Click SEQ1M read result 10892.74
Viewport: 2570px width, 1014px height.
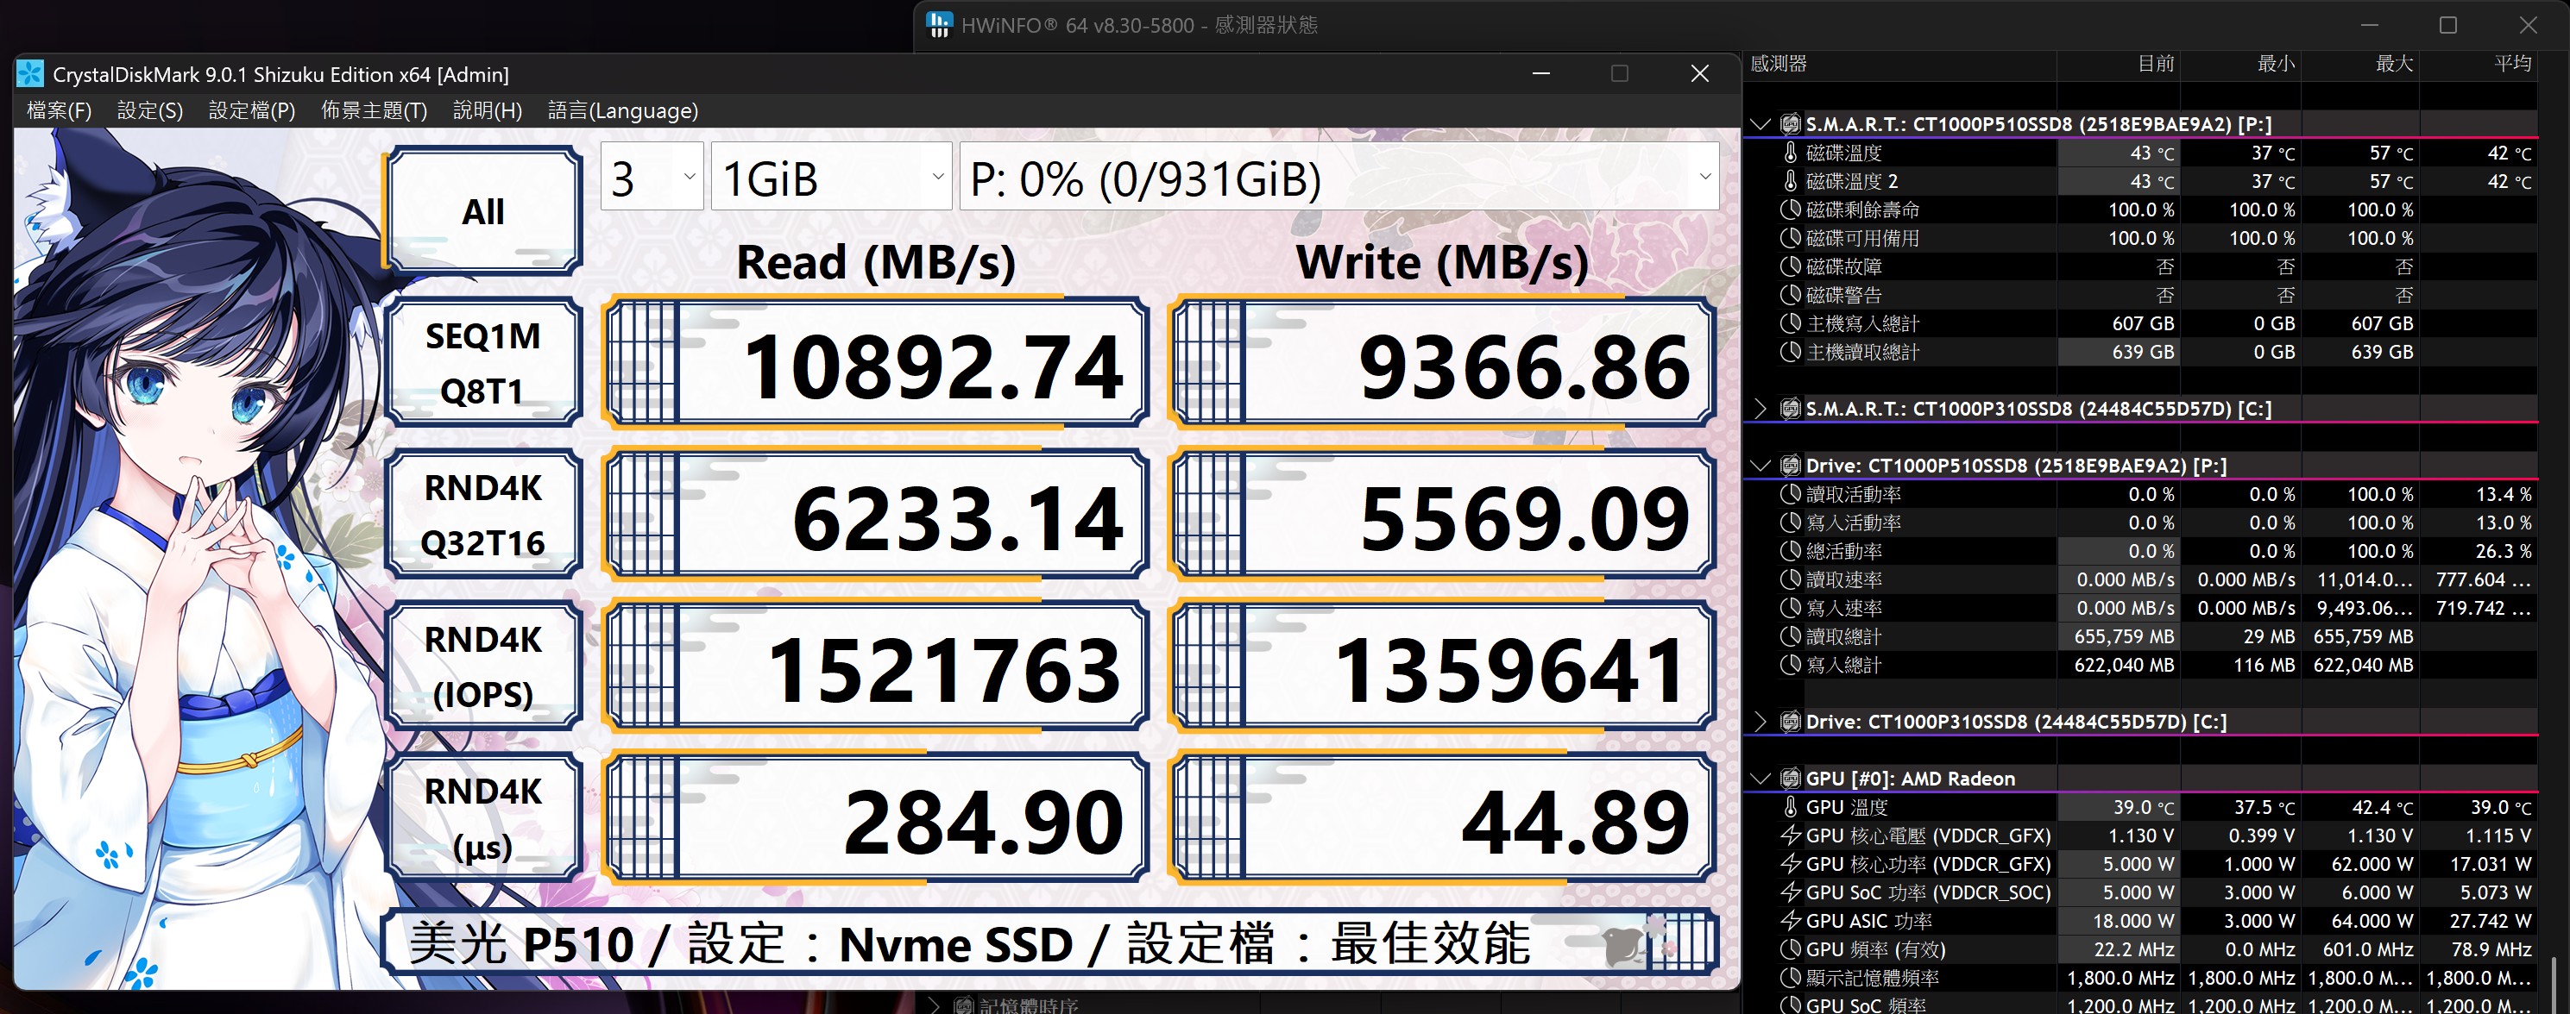pos(875,364)
